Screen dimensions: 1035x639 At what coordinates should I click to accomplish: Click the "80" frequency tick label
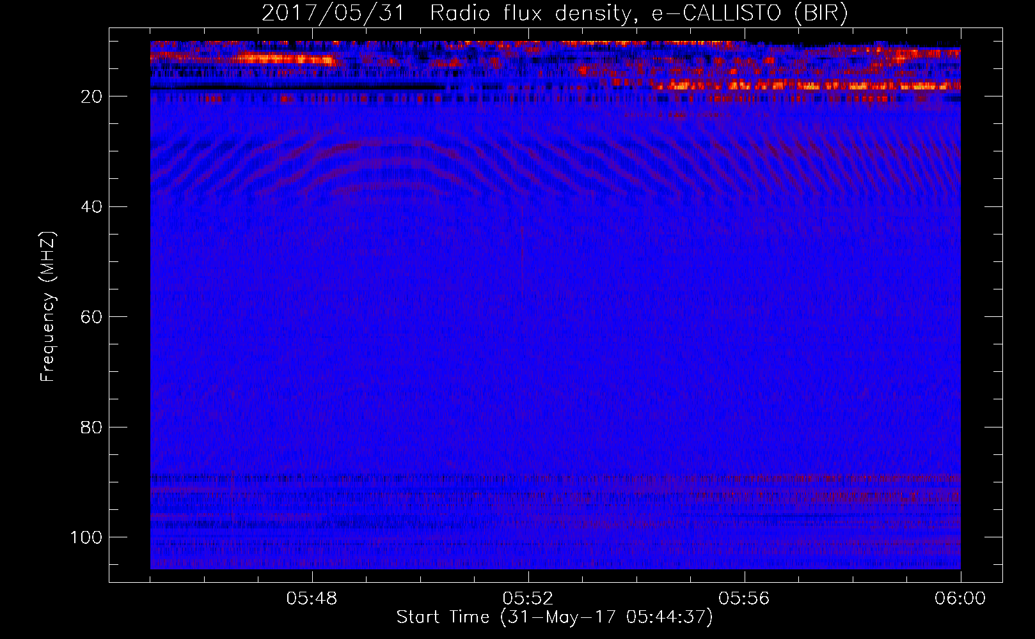point(91,427)
